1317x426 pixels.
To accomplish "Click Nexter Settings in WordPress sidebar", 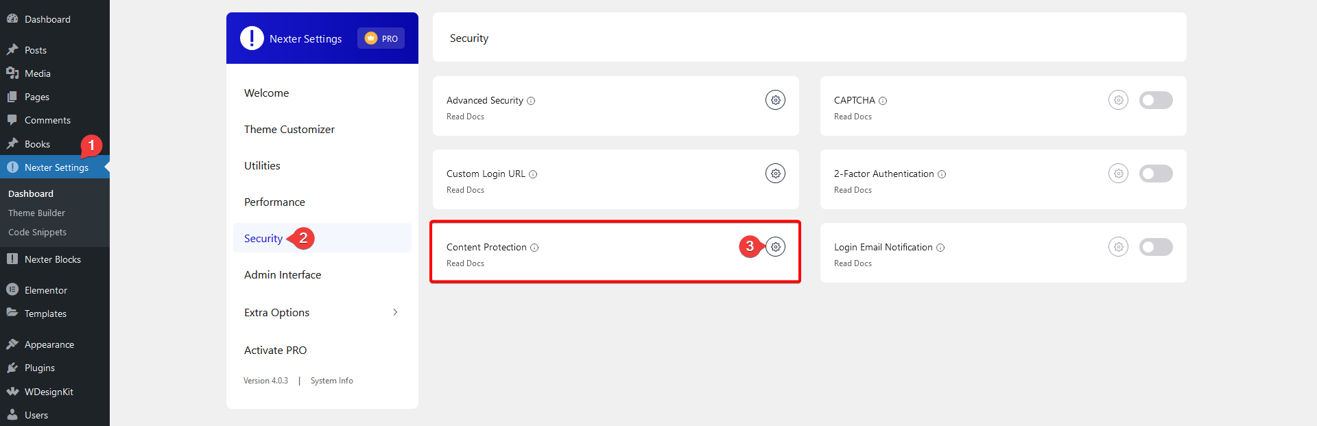I will coord(55,167).
